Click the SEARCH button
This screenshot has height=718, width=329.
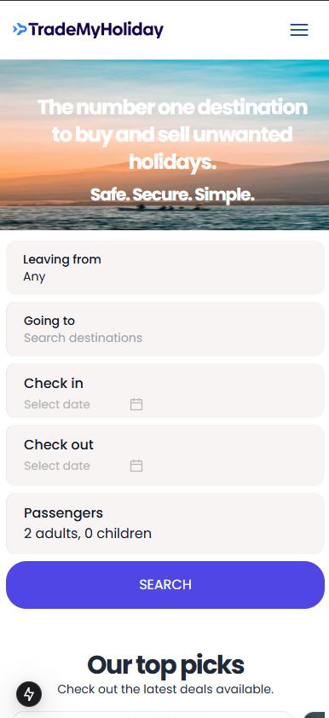[x=165, y=585]
